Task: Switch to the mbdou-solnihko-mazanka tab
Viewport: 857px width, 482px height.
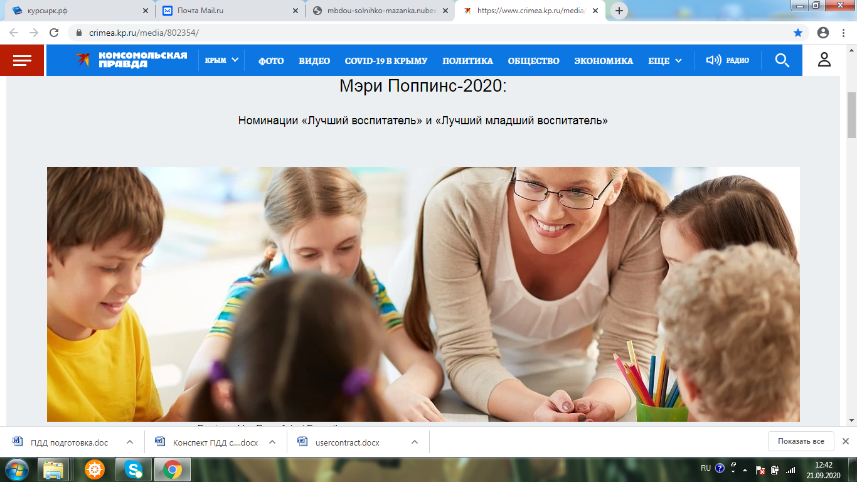Action: tap(379, 11)
